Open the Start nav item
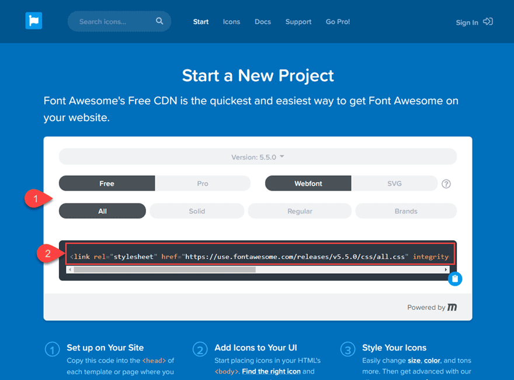The width and height of the screenshot is (514, 380). (x=200, y=22)
